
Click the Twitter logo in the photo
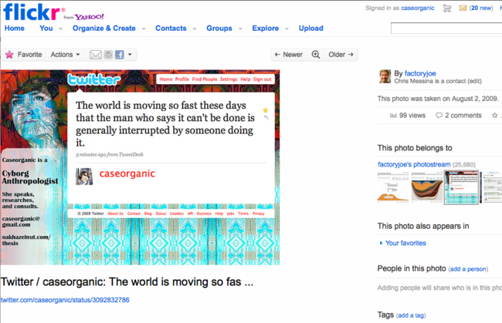93,79
